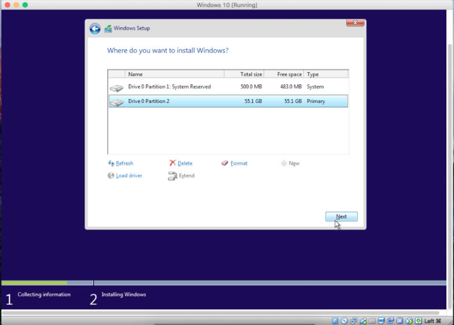Click the Total size column header
The image size is (454, 325).
point(244,74)
